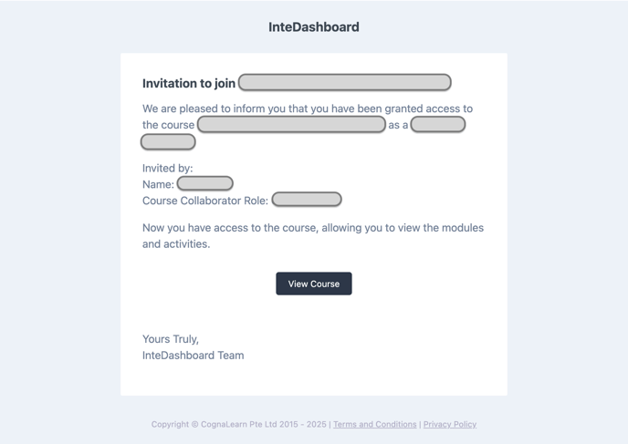Screen dimensions: 628x444
Task: Click the 'Invitation to join' heading text
Action: [189, 83]
